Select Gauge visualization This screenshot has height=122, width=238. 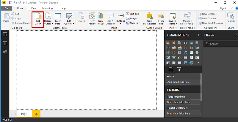(180, 58)
